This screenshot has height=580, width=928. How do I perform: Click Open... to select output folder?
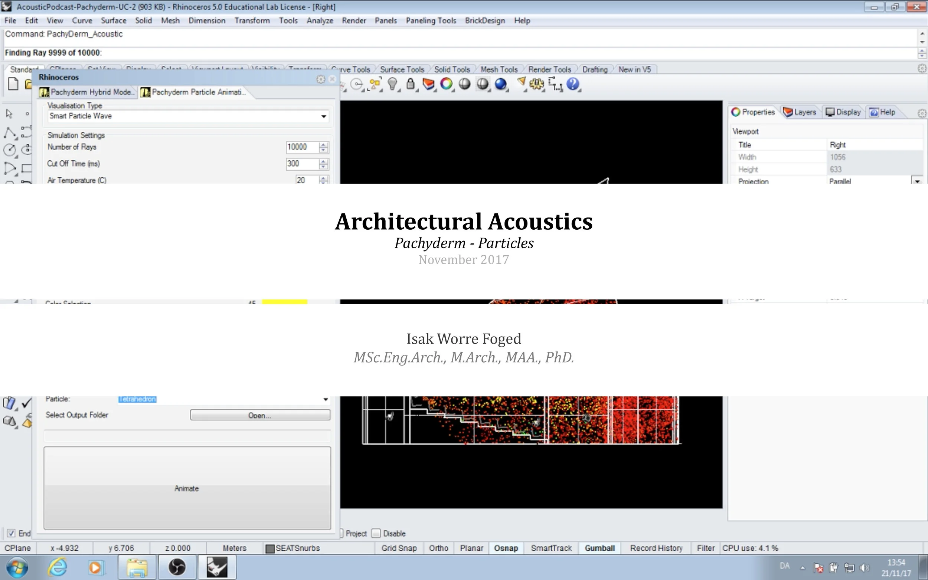click(x=260, y=415)
